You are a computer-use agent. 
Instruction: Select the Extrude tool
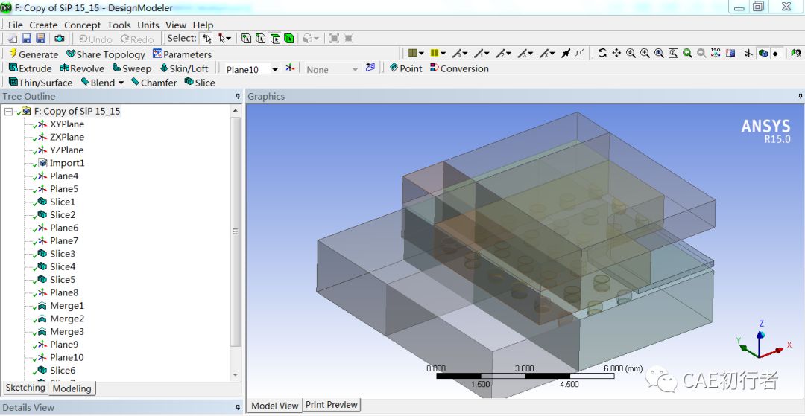[31, 68]
